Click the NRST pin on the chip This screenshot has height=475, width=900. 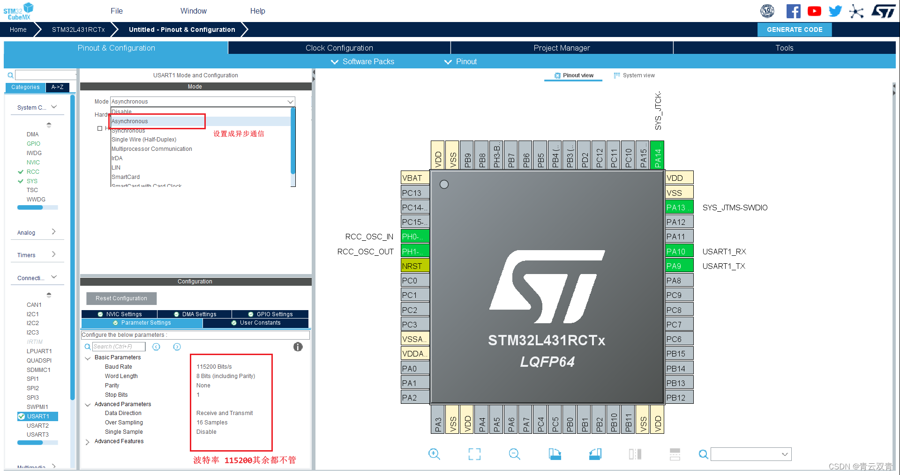[415, 266]
